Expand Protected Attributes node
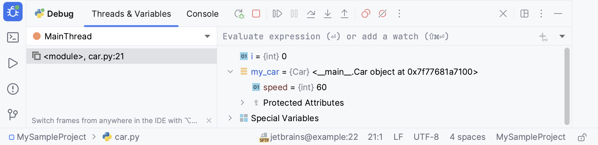This screenshot has width=598, height=145. point(243,103)
